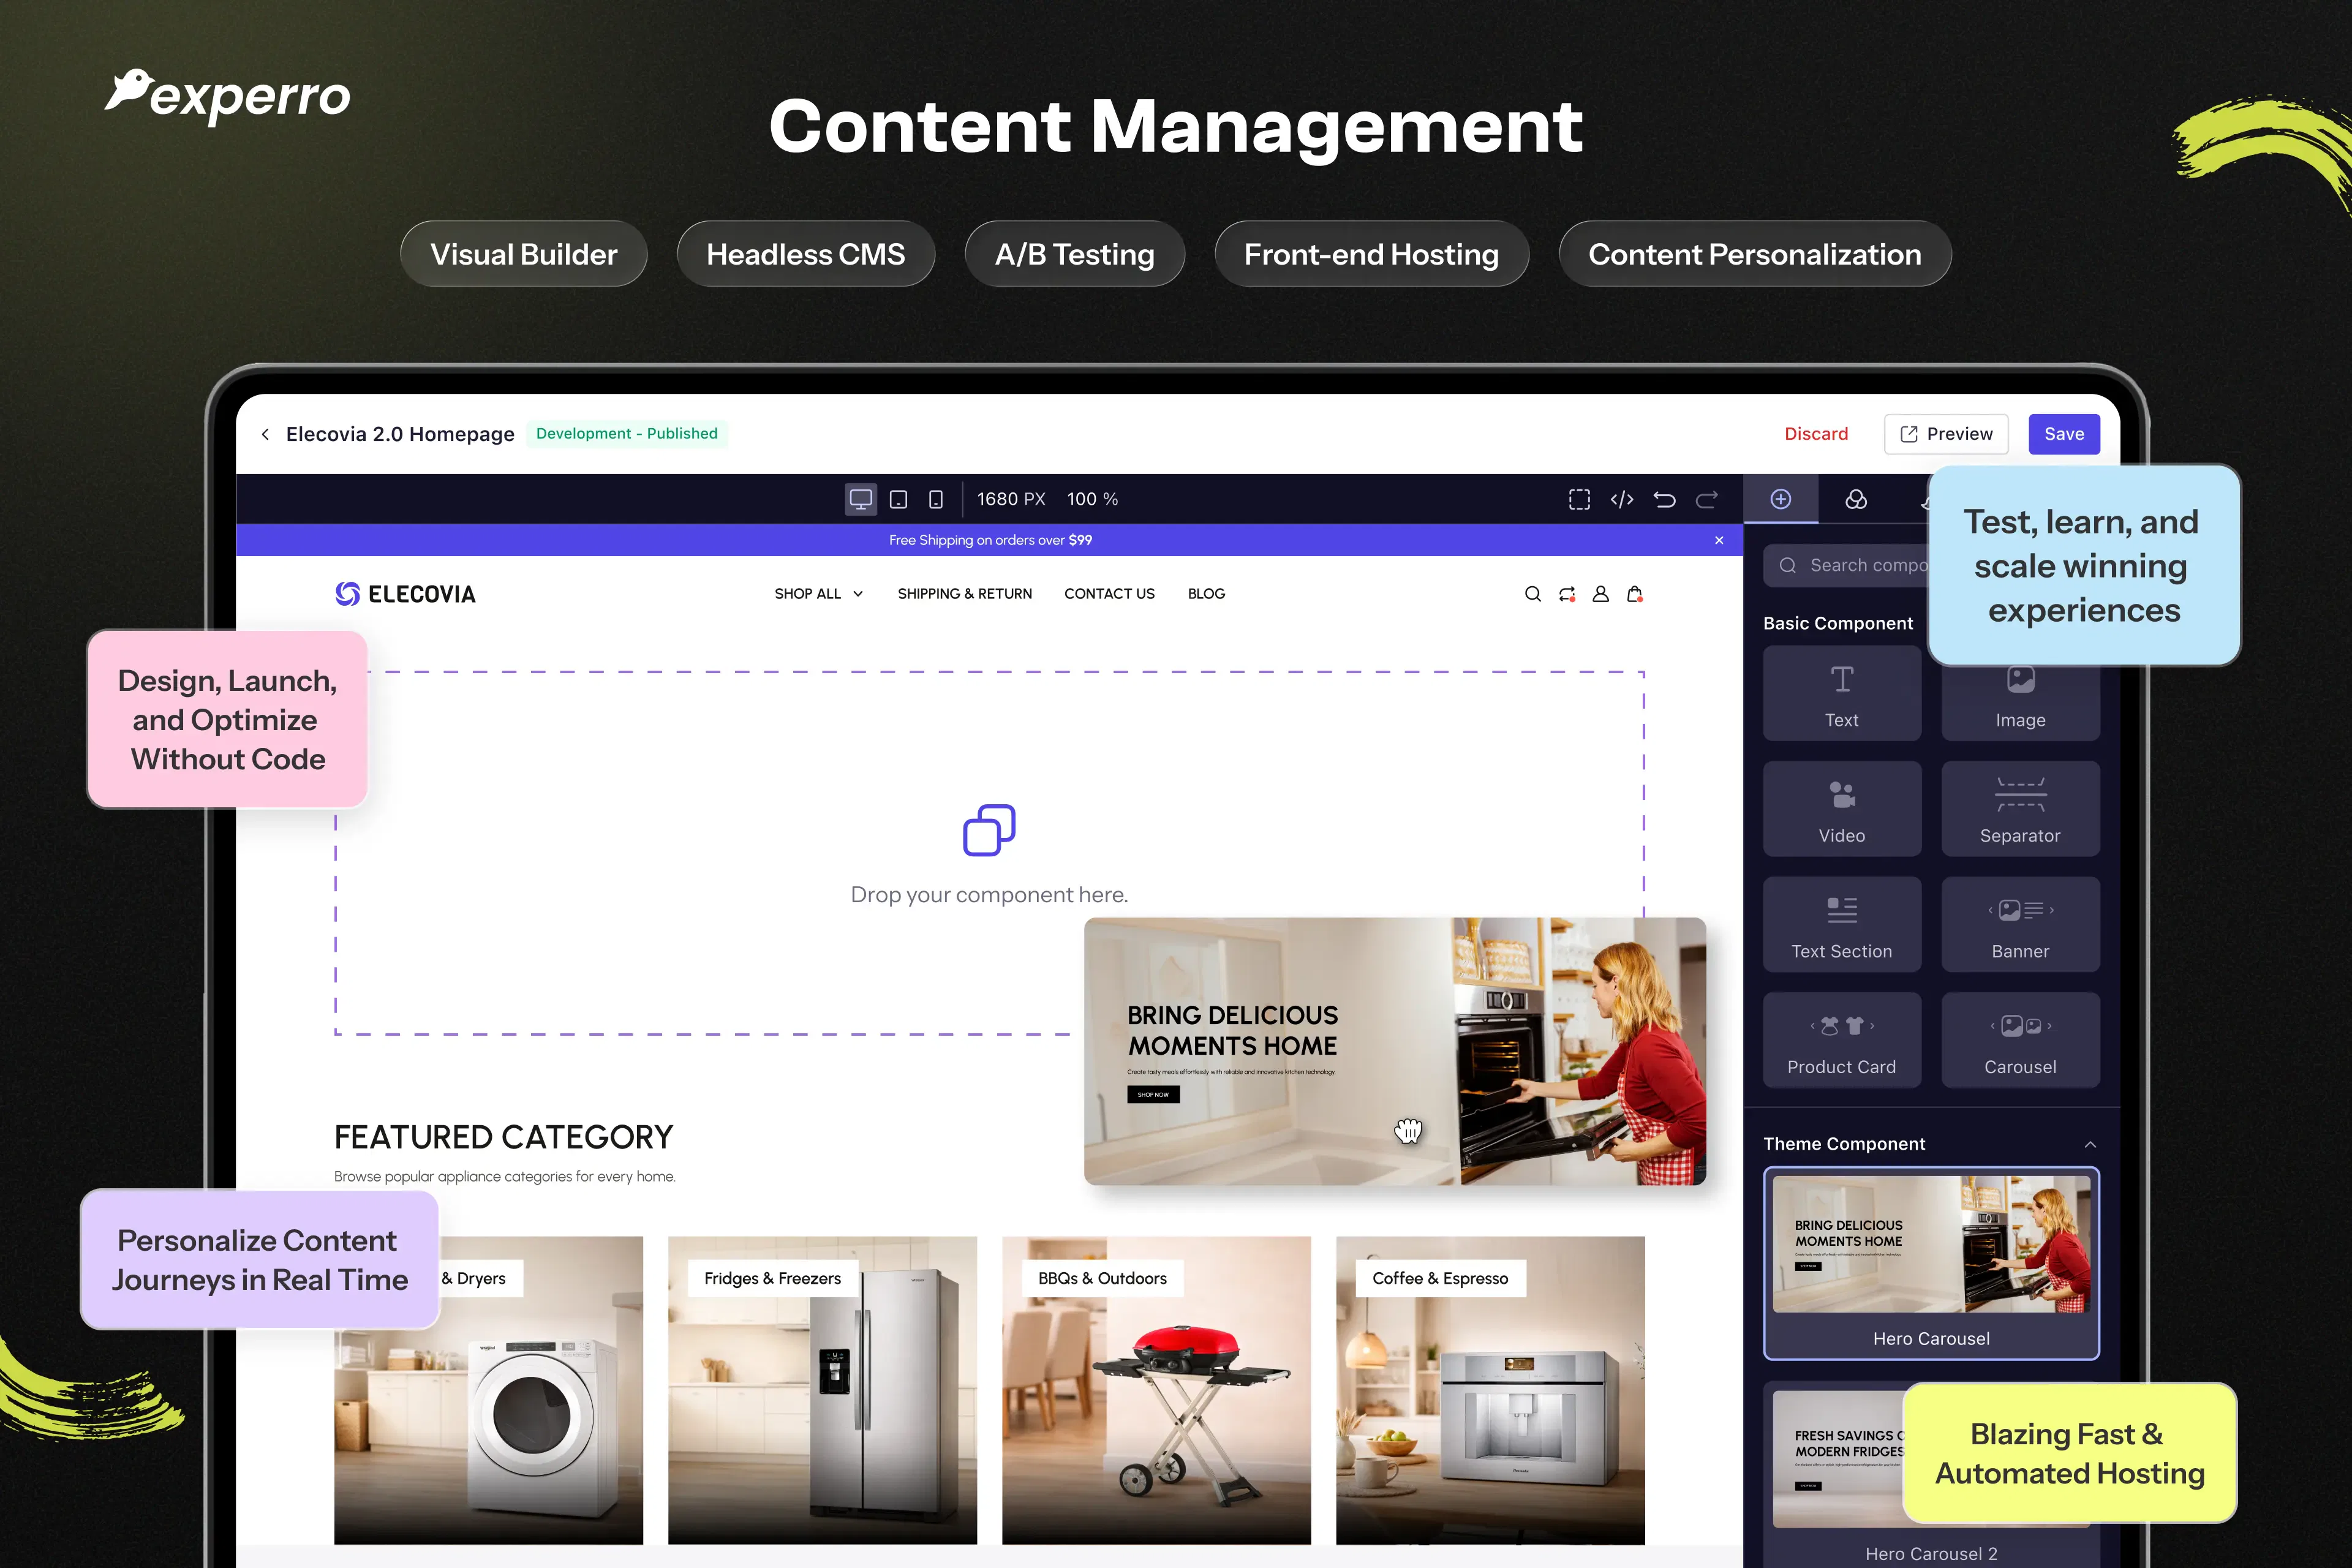Go back using the arrow beside Elecovia 2.0 Homepage
Viewport: 2352px width, 1568px height.
[265, 434]
